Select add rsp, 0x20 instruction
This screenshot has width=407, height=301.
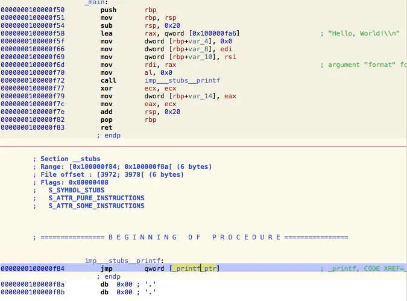[140, 112]
